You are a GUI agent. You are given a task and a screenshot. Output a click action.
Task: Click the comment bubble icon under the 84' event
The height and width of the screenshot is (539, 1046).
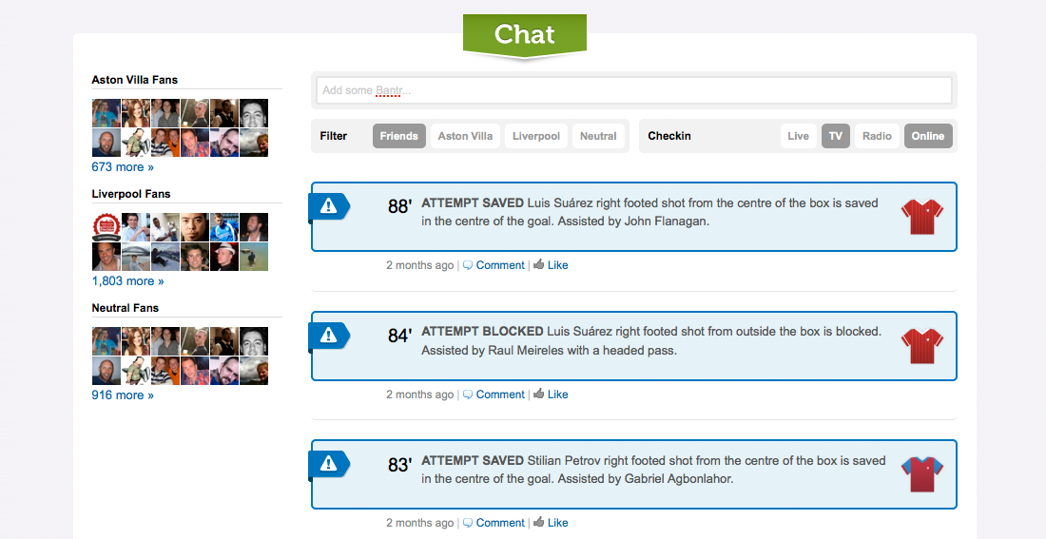pos(468,395)
